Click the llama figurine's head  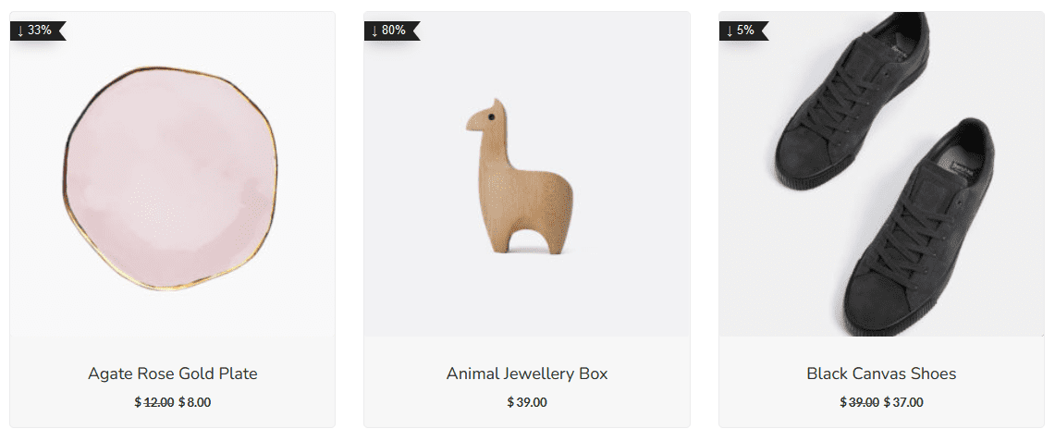(487, 118)
